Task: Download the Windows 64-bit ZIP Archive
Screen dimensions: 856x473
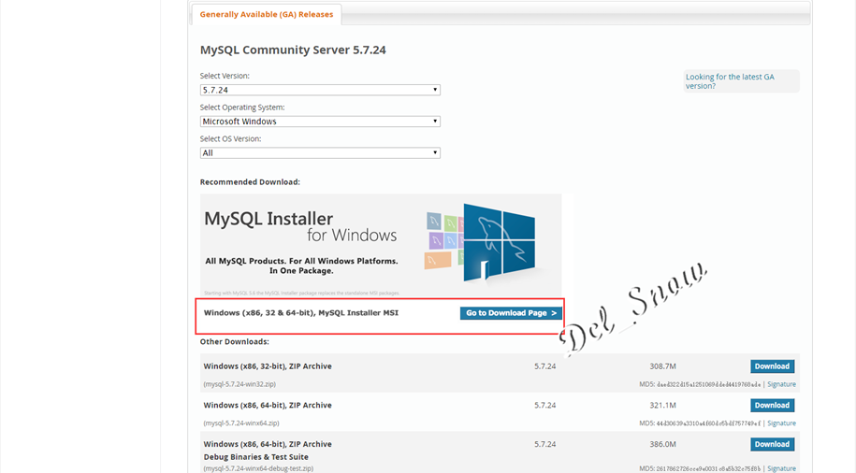Action: (772, 406)
